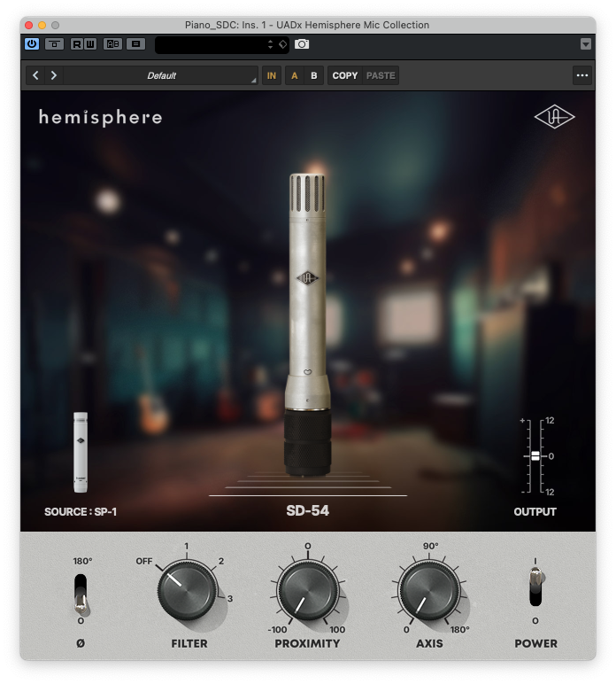616x684 pixels.
Task: Open the preset management diamond icon
Action: 282,44
